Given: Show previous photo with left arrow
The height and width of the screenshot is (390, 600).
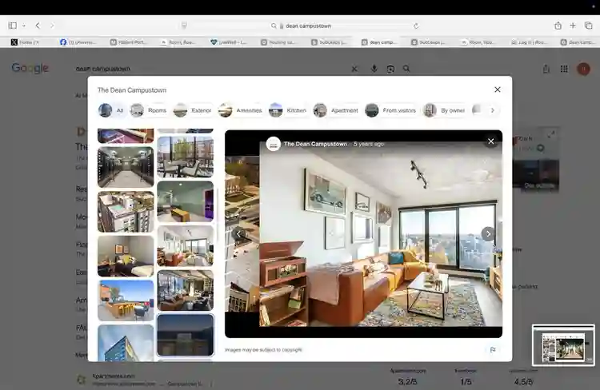Looking at the screenshot, I should click(238, 233).
